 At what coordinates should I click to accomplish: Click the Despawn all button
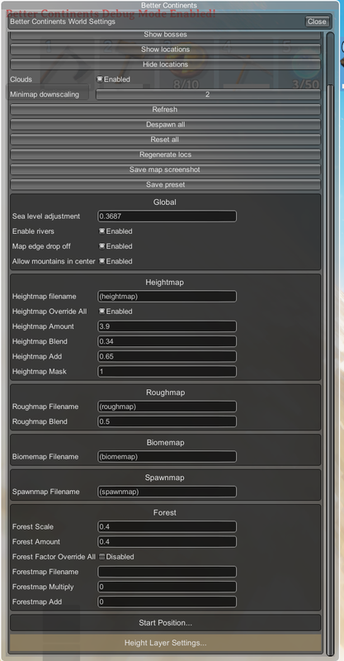click(x=165, y=125)
